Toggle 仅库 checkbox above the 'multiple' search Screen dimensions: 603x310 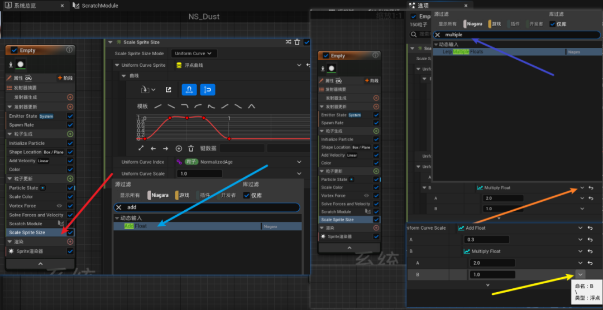(553, 24)
